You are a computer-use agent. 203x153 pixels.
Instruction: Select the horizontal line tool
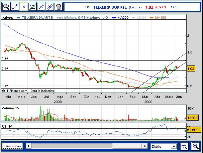[x=24, y=7]
